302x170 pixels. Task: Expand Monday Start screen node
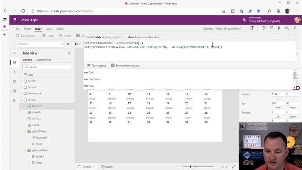point(21,93)
